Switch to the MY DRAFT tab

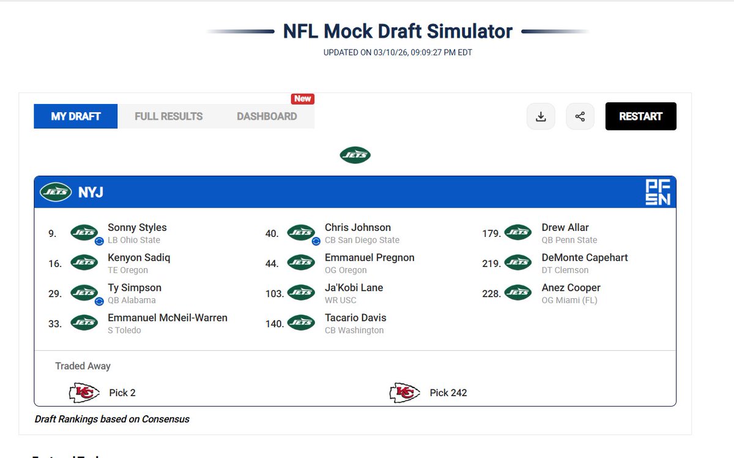tap(76, 116)
